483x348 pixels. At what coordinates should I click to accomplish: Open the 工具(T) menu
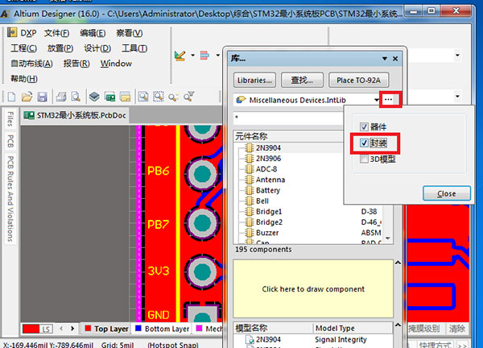coord(134,48)
